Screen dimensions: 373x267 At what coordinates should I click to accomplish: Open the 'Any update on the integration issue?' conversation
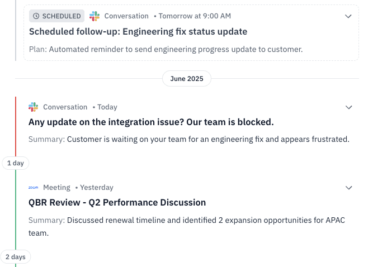click(151, 122)
